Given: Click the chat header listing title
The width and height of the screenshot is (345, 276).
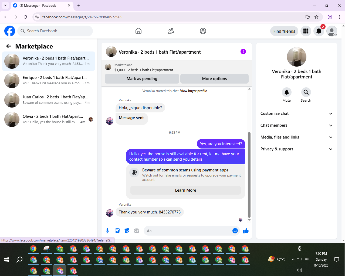Looking at the screenshot, I should coord(160,52).
